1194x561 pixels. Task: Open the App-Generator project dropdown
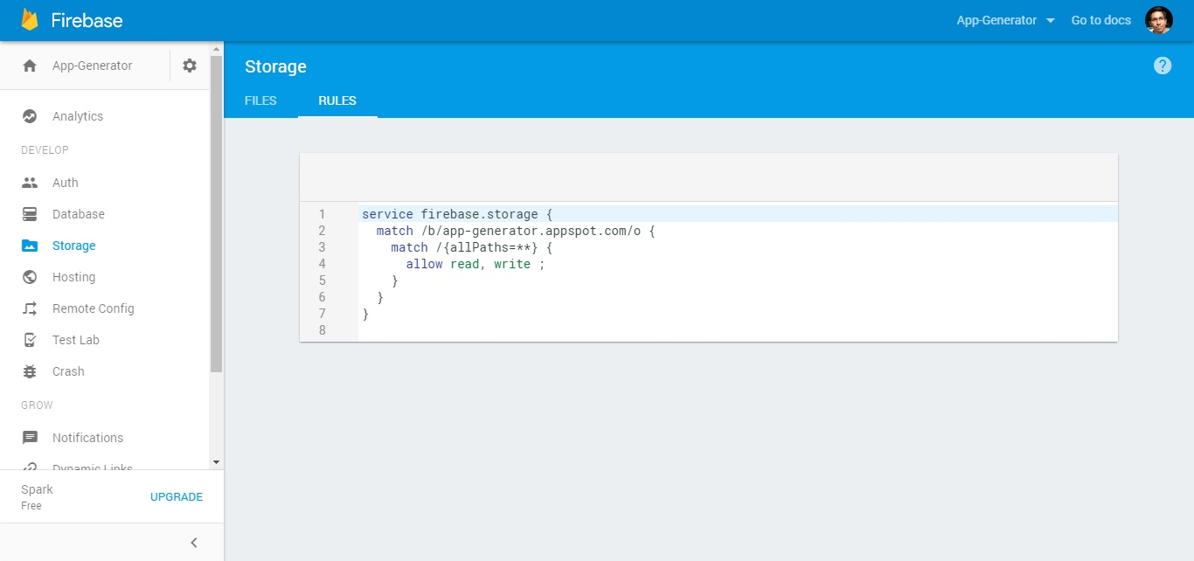click(x=1005, y=19)
